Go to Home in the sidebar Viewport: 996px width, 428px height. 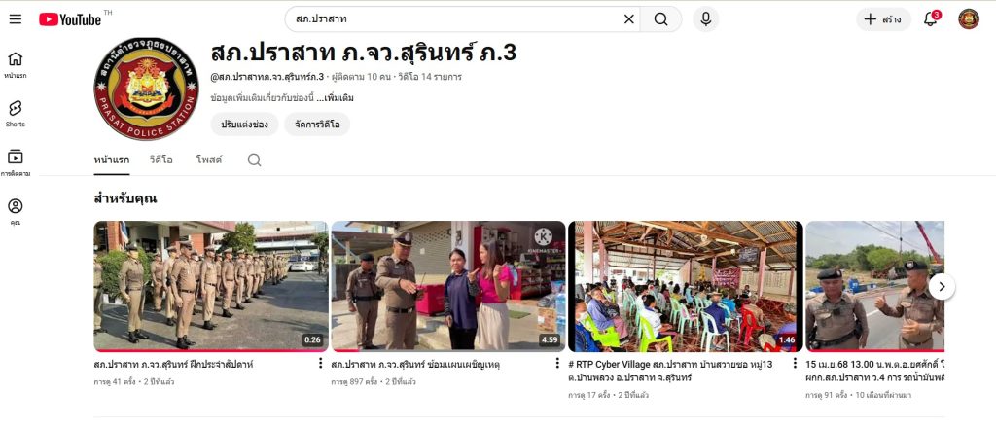click(16, 64)
